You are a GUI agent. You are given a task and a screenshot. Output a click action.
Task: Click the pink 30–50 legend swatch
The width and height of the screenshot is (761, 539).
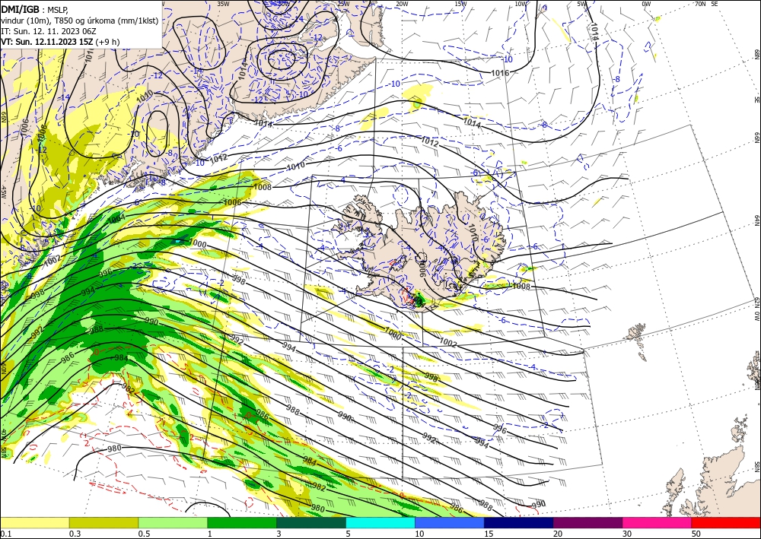(x=658, y=522)
